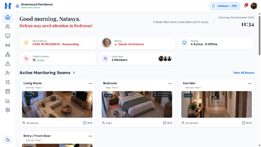Image resolution: width=261 pixels, height=147 pixels.
Task: Click the Corridor card title
Action: 189,83
